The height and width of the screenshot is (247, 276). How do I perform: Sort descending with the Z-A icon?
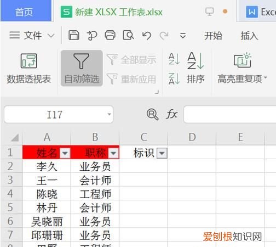tap(174, 78)
